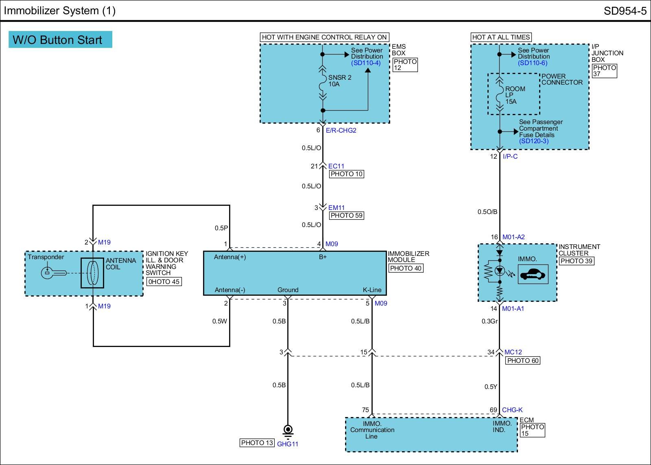The width and height of the screenshot is (651, 465).
Task: Open the PHOTO 40 immobilizer module reference
Action: (406, 269)
